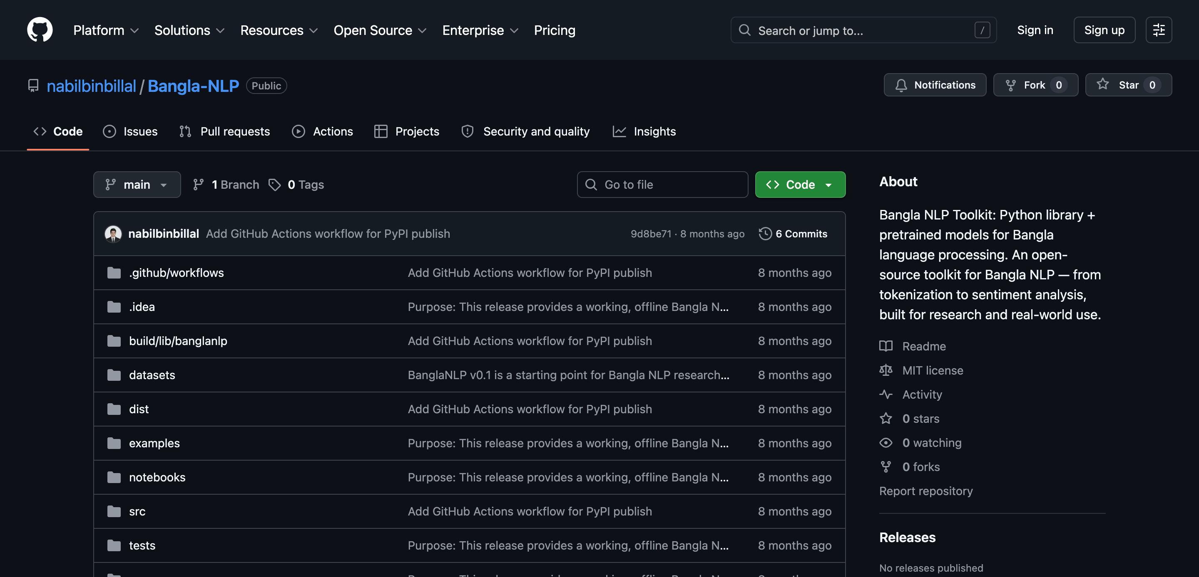The image size is (1199, 577).
Task: Click the Sign up button
Action: click(1104, 30)
